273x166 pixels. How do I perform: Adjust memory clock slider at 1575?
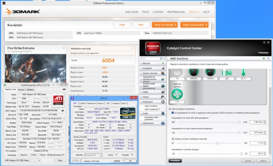coord(239,133)
